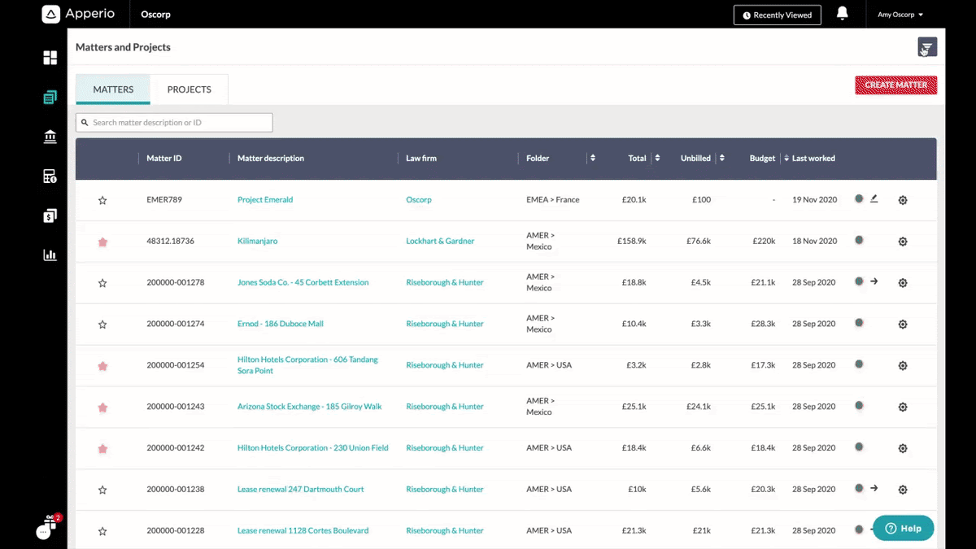Open settings gear for Jones Soda Co. row
Image resolution: width=976 pixels, height=549 pixels.
[x=903, y=283]
